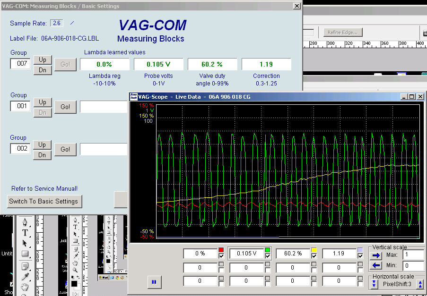Screen dimensions: 427x296
Task: Click the Start button in the nested taskbar
Action: [104, 278]
